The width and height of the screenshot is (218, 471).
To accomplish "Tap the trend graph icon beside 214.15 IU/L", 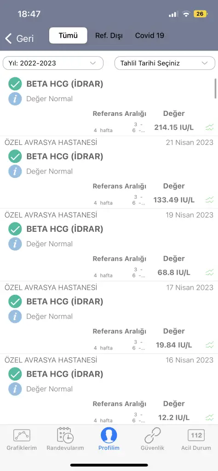I will [x=210, y=127].
